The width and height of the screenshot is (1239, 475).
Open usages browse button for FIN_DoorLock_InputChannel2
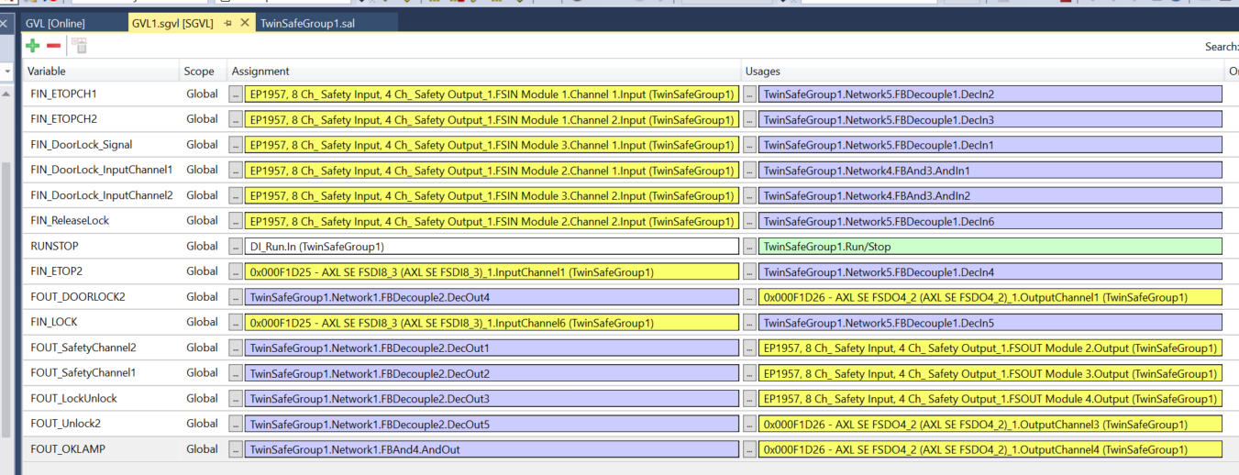point(750,195)
